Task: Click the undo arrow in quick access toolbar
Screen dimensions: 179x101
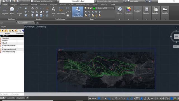Action: [x=21, y=1]
